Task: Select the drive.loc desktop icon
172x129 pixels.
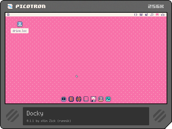Action: point(20,24)
